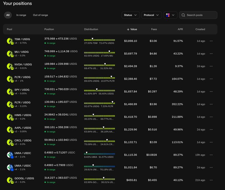
Task: Sort by Created column header
Action: coord(200,29)
